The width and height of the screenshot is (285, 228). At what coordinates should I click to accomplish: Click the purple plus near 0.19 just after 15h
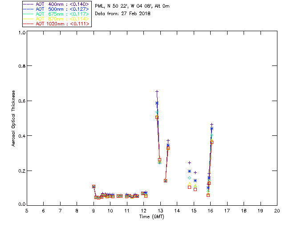[x=195, y=172]
